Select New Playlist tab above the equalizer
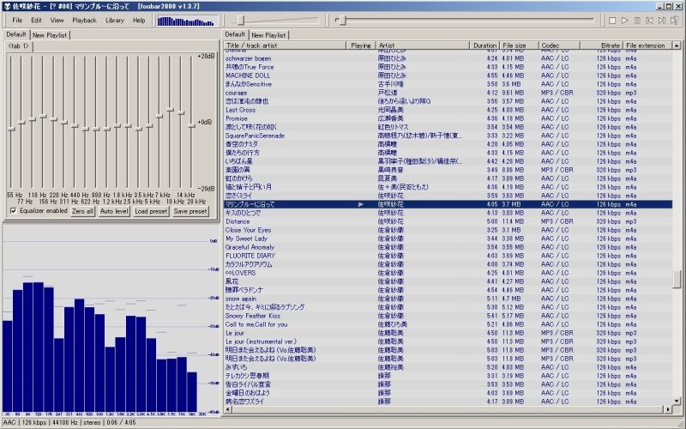 click(x=50, y=35)
